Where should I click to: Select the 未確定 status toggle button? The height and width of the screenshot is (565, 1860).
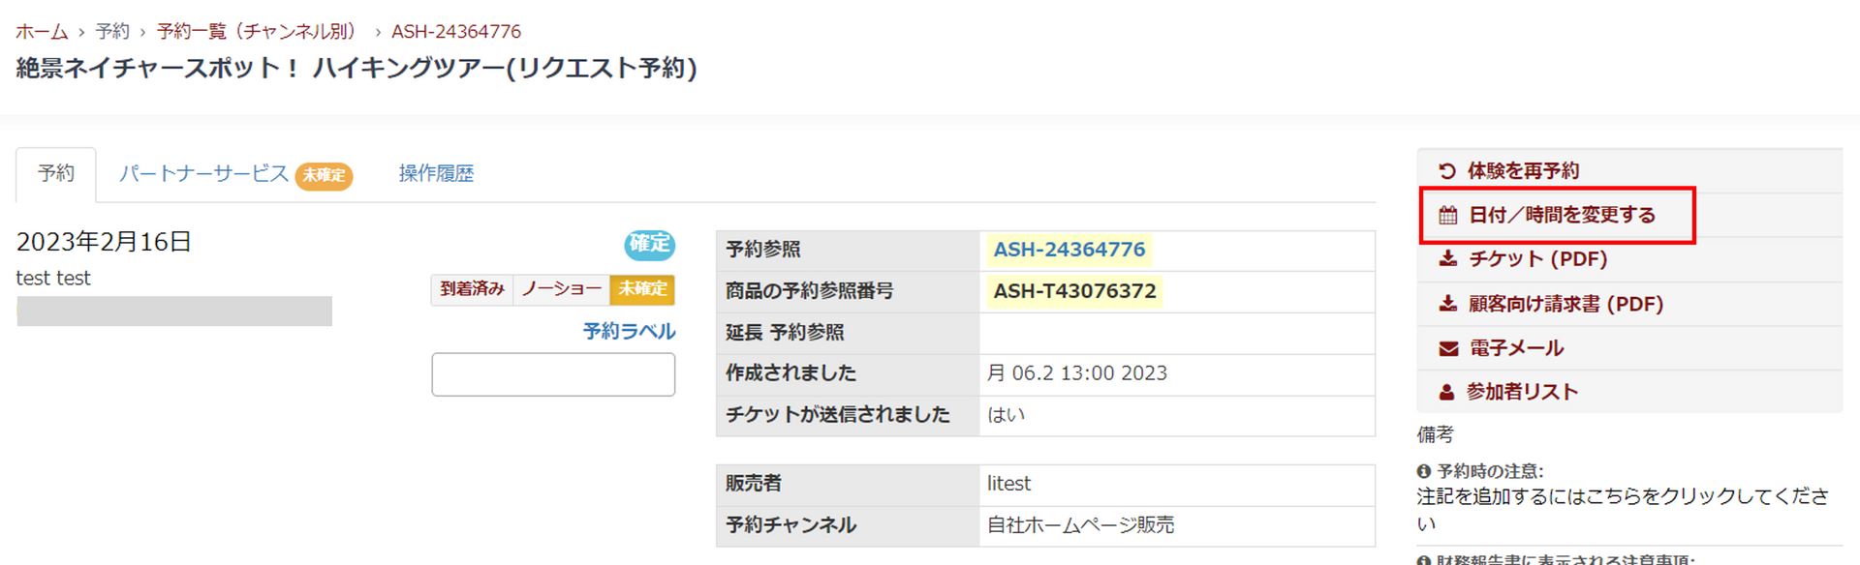(642, 289)
